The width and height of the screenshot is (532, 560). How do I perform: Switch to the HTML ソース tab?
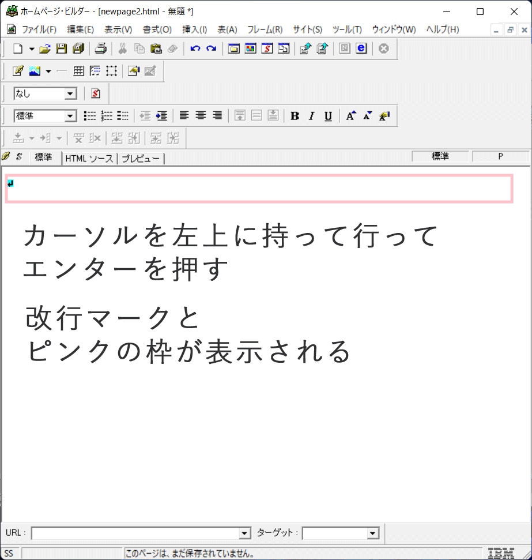coord(89,159)
